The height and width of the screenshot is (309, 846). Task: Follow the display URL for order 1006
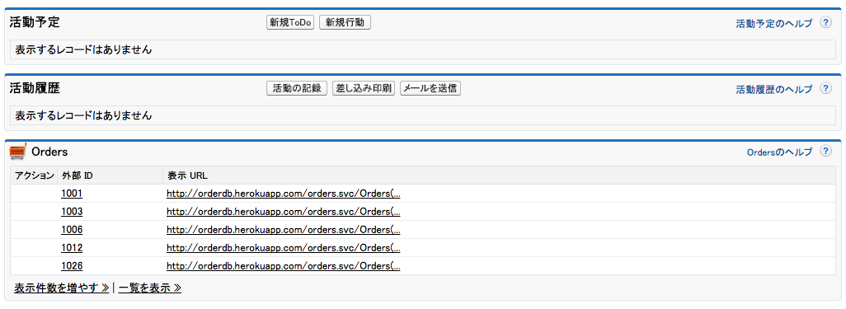[284, 230]
